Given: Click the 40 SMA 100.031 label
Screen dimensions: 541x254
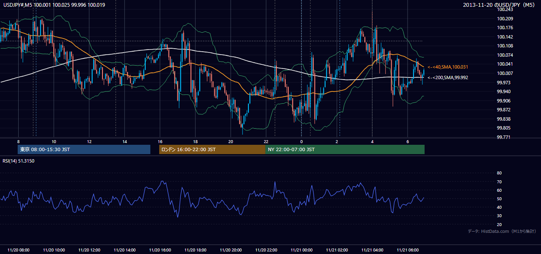Looking at the screenshot, I should pos(448,67).
